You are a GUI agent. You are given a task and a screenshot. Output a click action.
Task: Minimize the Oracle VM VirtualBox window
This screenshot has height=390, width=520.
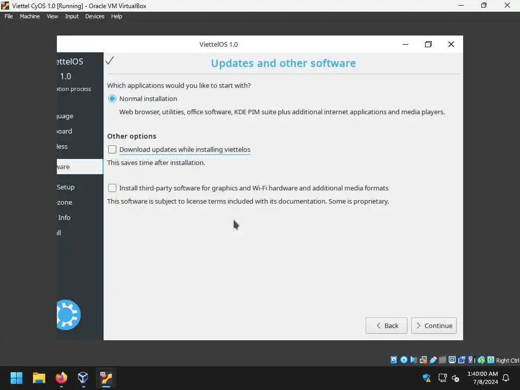tap(461, 5)
